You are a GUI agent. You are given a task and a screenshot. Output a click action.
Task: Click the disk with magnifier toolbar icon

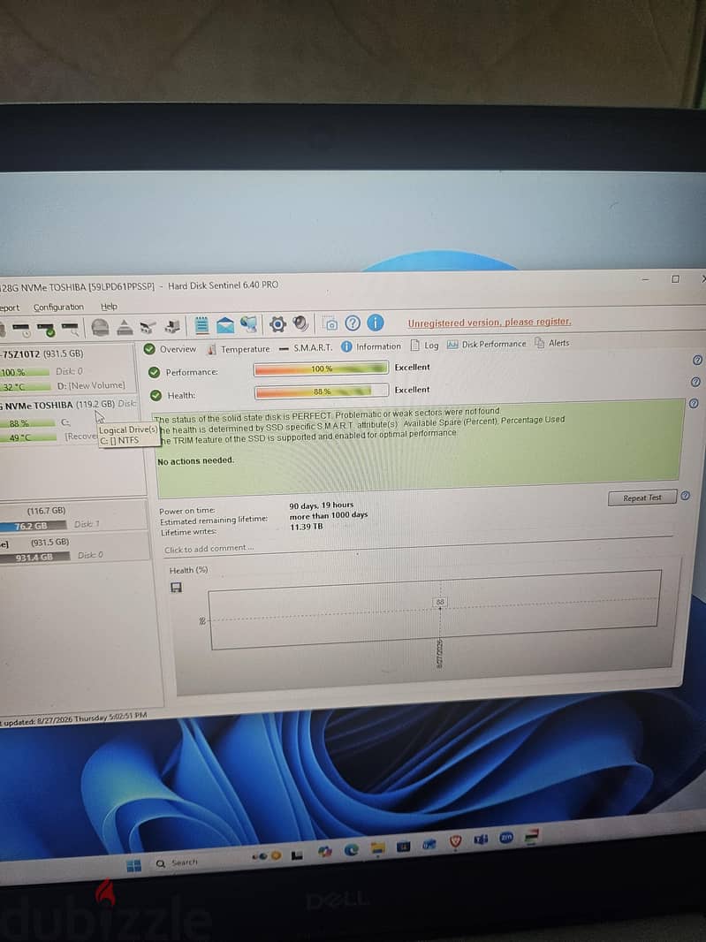(71, 329)
